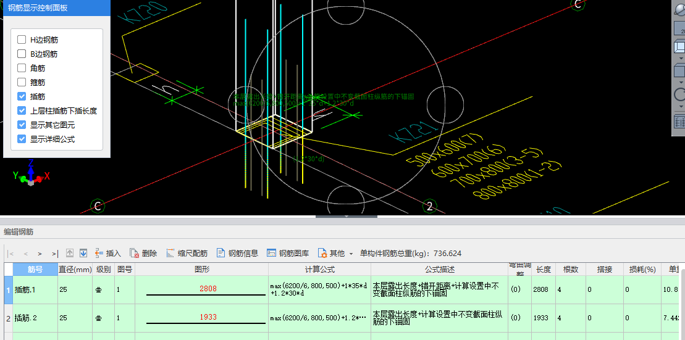Jump to first rebar record
This screenshot has height=340, width=685.
pos(11,254)
